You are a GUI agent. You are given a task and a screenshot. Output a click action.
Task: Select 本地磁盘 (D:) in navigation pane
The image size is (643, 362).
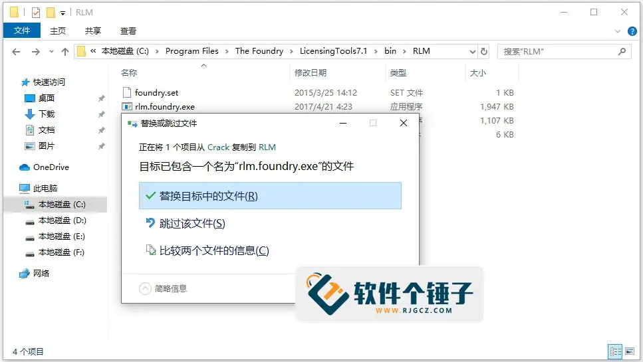(x=62, y=221)
